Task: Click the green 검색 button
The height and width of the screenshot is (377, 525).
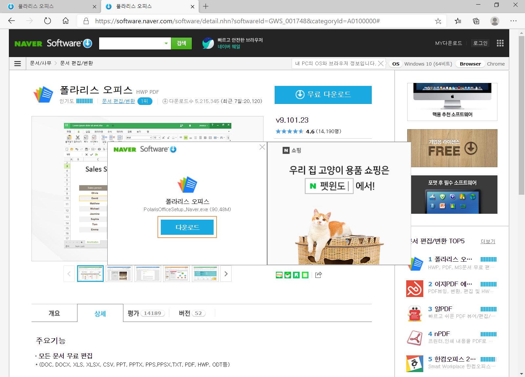Action: tap(181, 43)
